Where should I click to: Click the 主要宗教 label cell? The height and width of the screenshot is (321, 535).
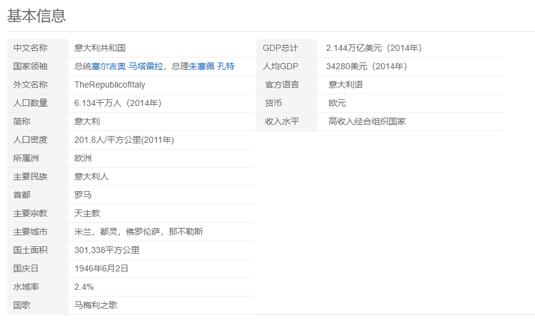coord(38,213)
